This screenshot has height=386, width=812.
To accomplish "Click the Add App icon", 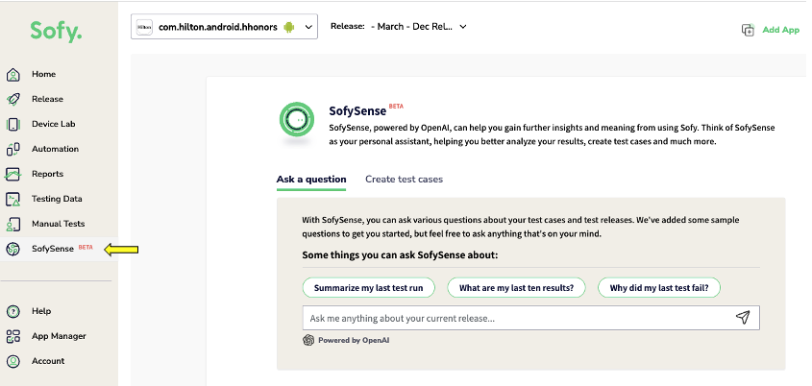I will point(748,30).
